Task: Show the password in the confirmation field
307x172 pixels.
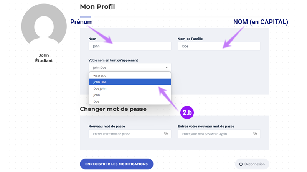Action: tap(255, 133)
